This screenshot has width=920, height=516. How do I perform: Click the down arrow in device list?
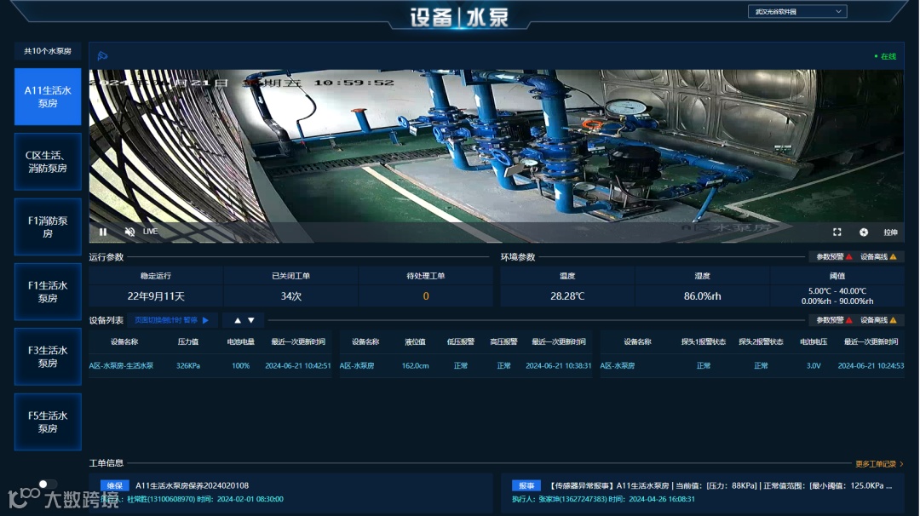tap(251, 321)
